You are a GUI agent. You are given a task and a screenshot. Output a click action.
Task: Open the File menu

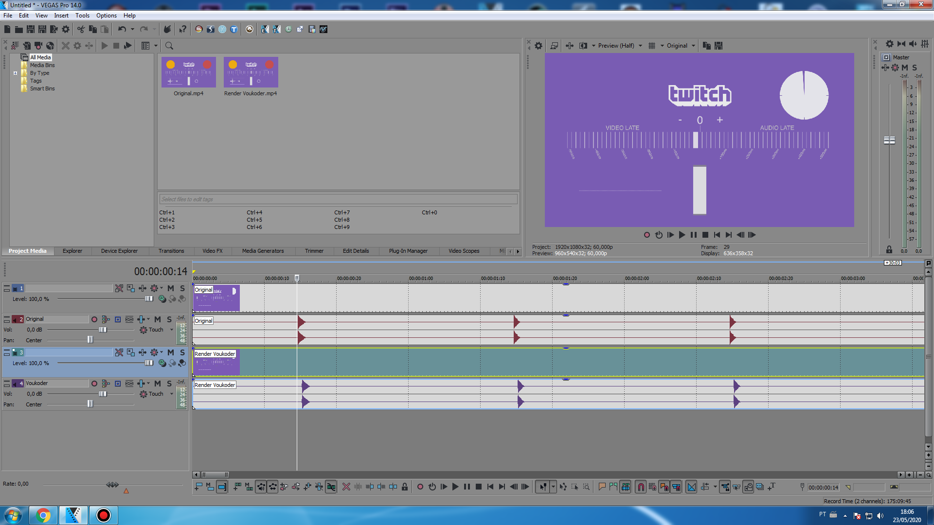click(x=8, y=16)
